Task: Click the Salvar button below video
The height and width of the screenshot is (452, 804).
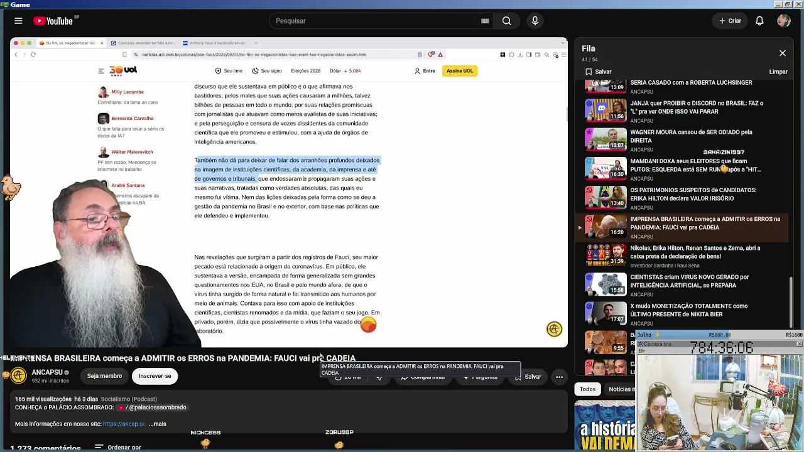Action: [528, 377]
